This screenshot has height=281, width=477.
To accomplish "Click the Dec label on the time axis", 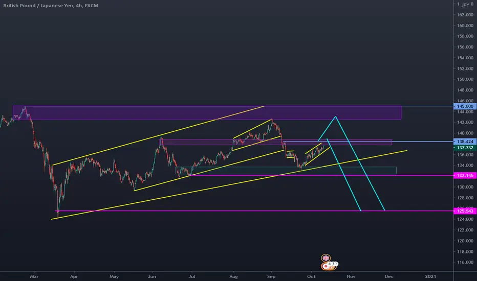I will (389, 276).
